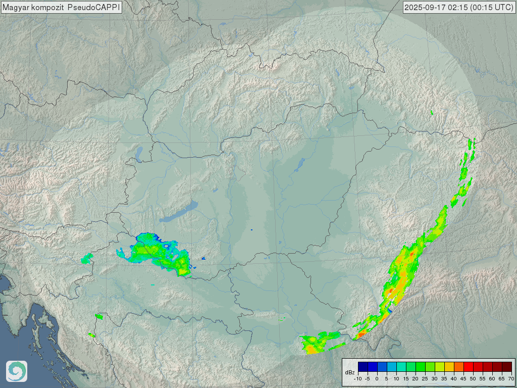517x388 pixels.
Task: Click the dBz unit label in legend
Action: click(350, 372)
